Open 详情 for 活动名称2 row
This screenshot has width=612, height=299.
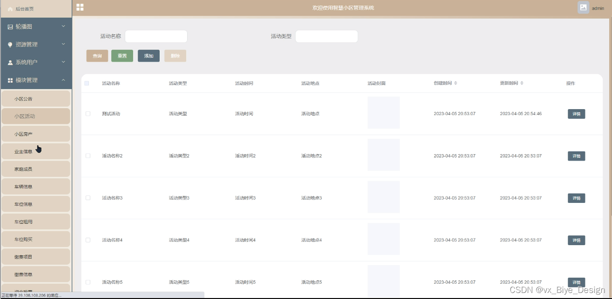pyautogui.click(x=576, y=156)
